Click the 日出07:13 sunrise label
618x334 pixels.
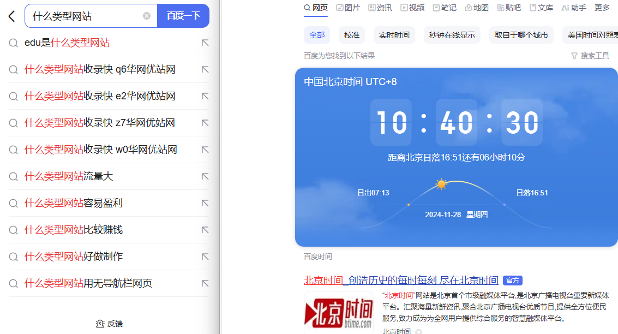(373, 193)
